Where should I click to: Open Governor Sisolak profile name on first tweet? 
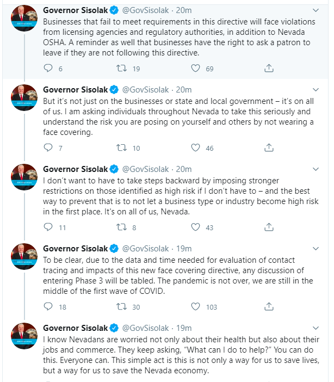[75, 10]
